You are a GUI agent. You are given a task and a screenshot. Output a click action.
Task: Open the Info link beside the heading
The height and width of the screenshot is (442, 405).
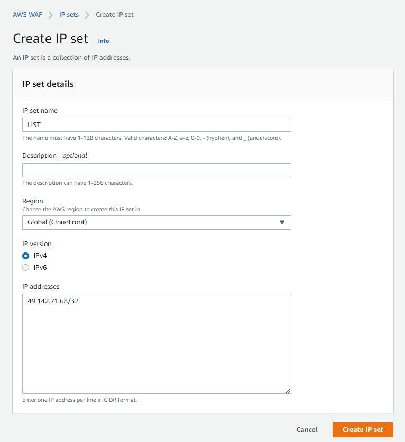point(104,41)
